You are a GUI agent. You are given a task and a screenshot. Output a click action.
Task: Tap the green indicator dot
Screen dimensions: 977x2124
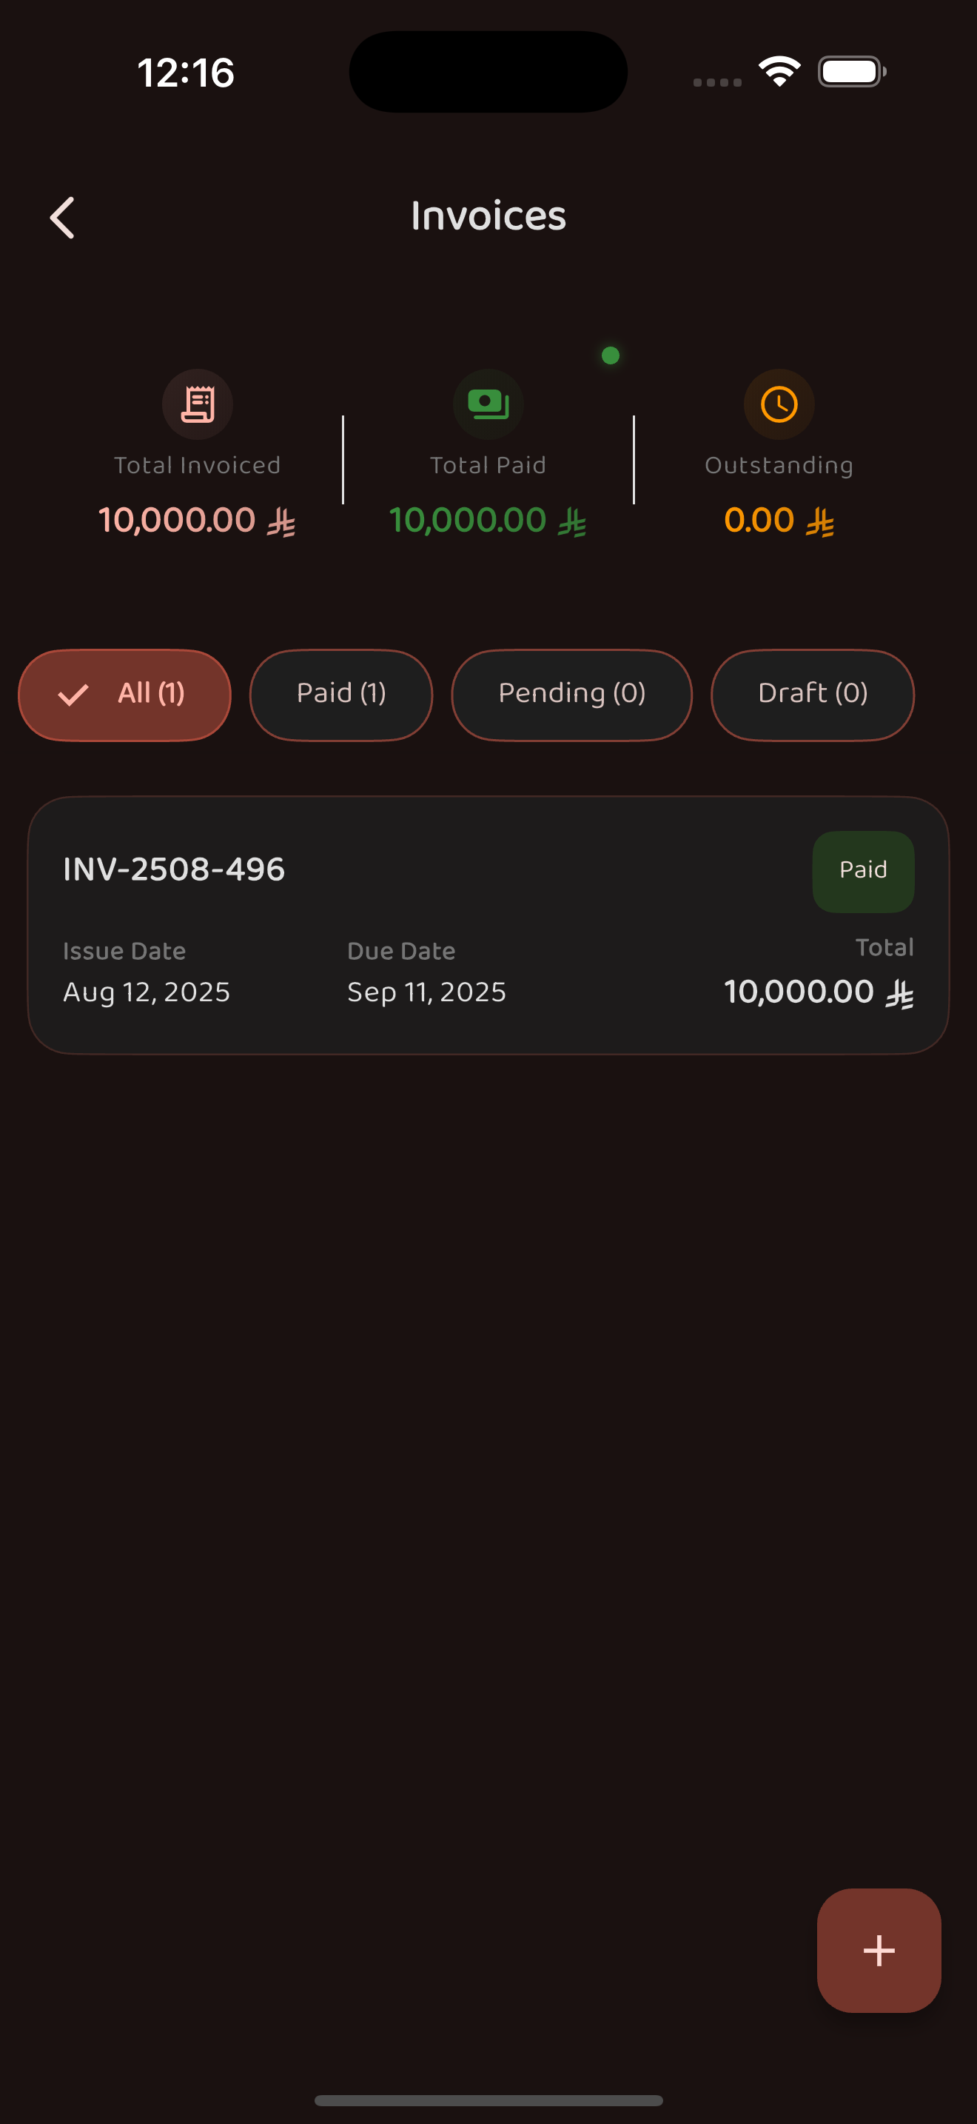click(611, 355)
